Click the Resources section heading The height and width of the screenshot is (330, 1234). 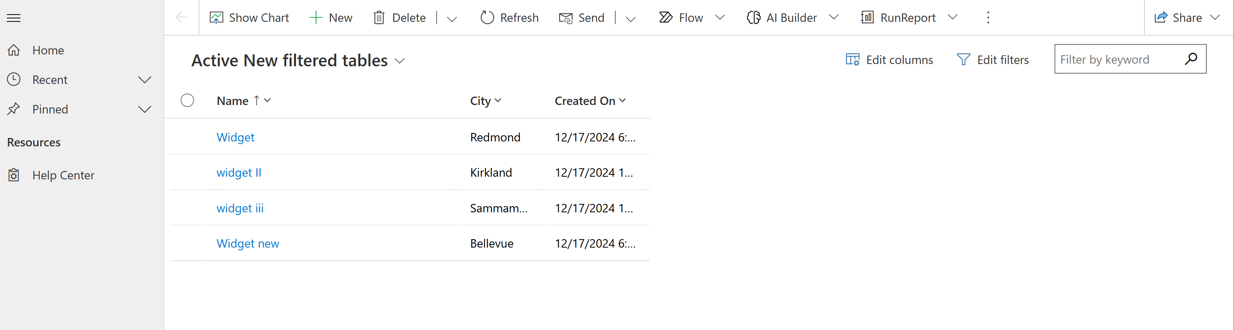coord(34,142)
